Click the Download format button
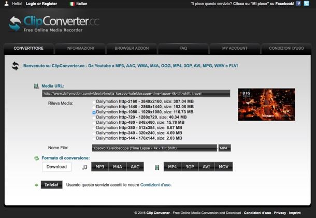316x218 pixels. click(x=56, y=167)
